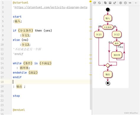Copy the diagram to clipboard

click(x=105, y=3)
